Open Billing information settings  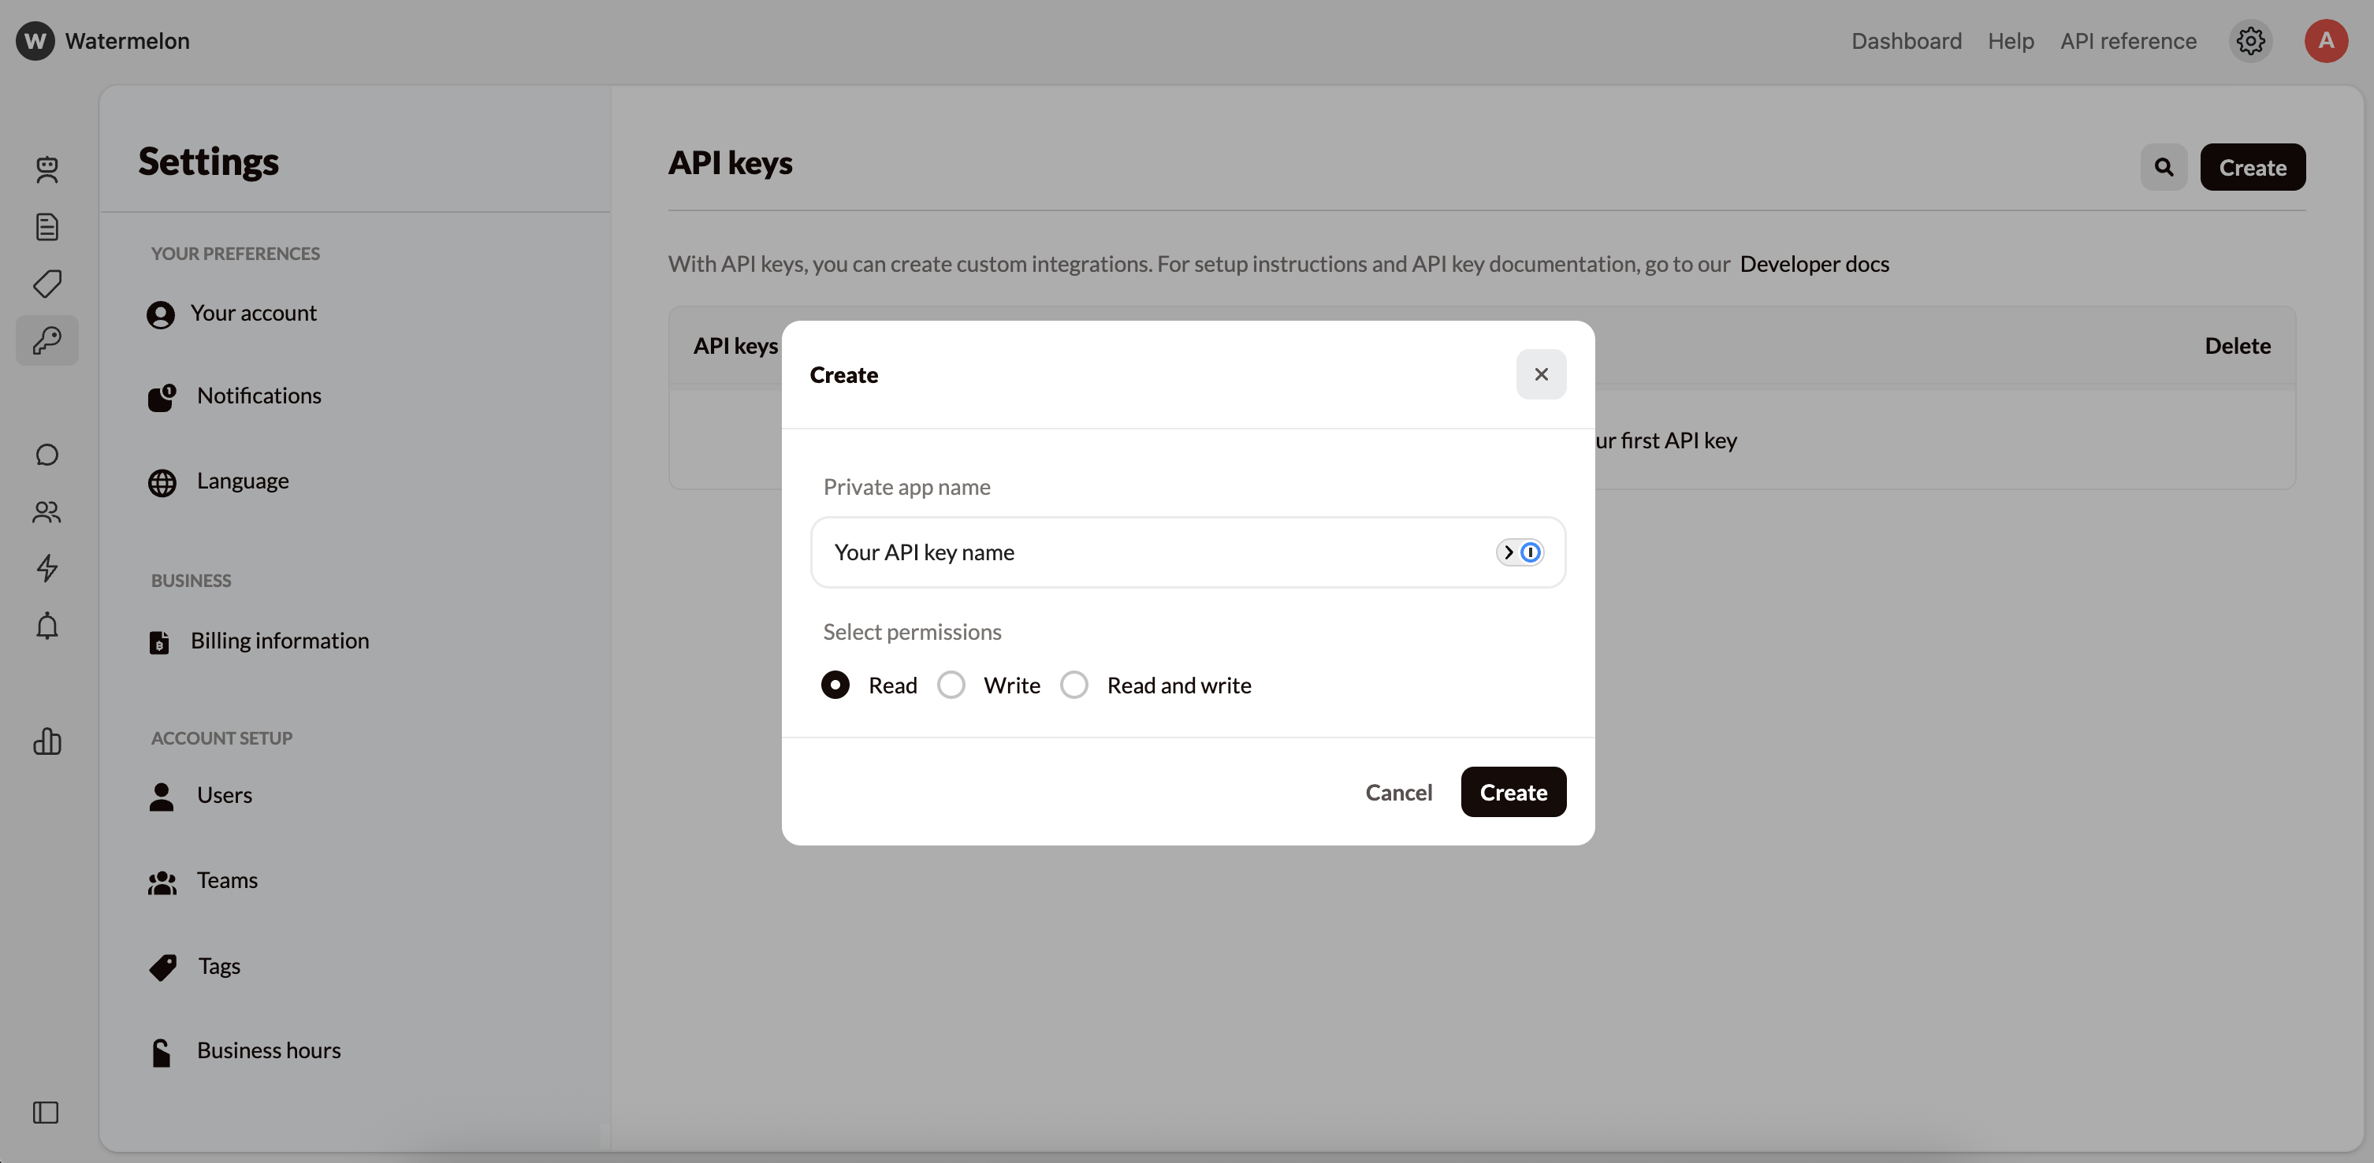(258, 641)
